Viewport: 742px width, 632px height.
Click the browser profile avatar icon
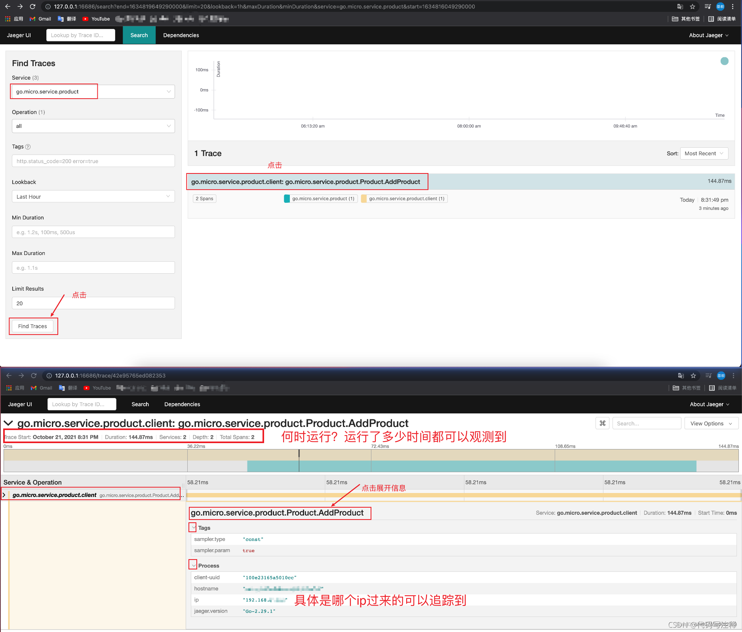coord(721,6)
